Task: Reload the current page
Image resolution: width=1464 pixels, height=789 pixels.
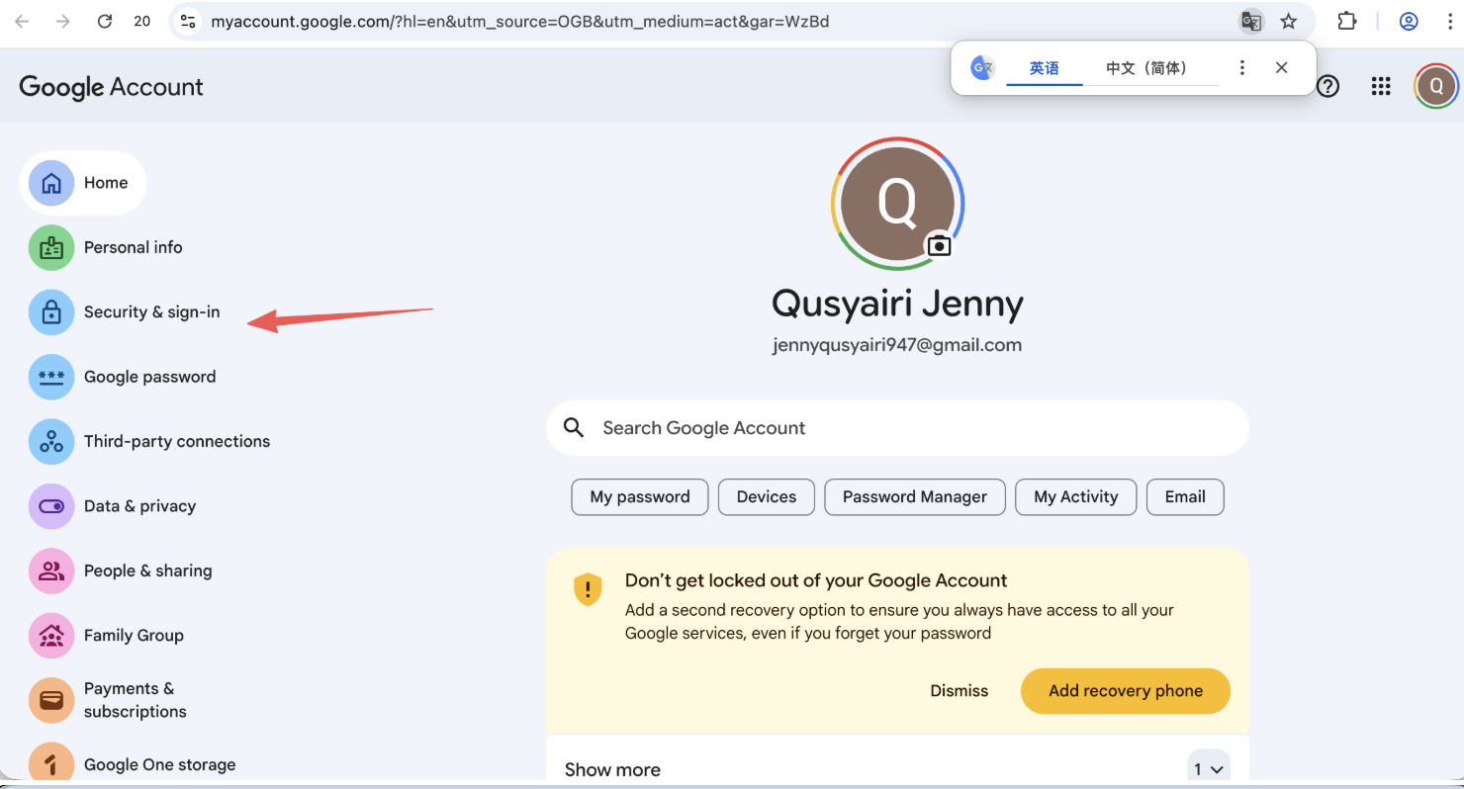Action: (x=105, y=21)
